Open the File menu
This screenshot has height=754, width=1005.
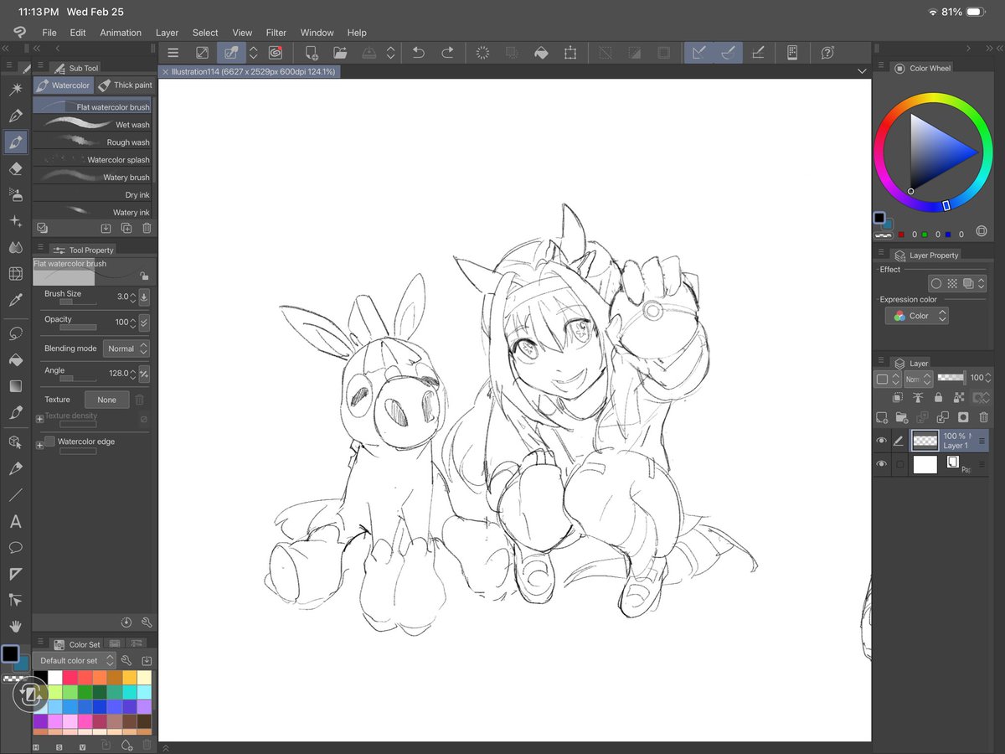(x=49, y=33)
